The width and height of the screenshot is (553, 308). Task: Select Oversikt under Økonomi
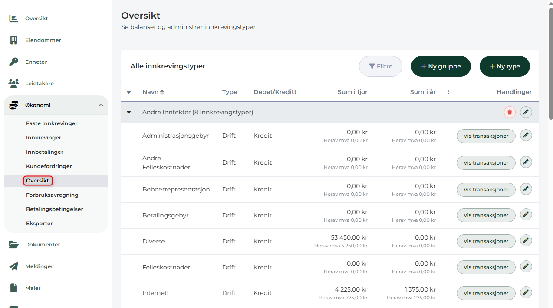(38, 181)
